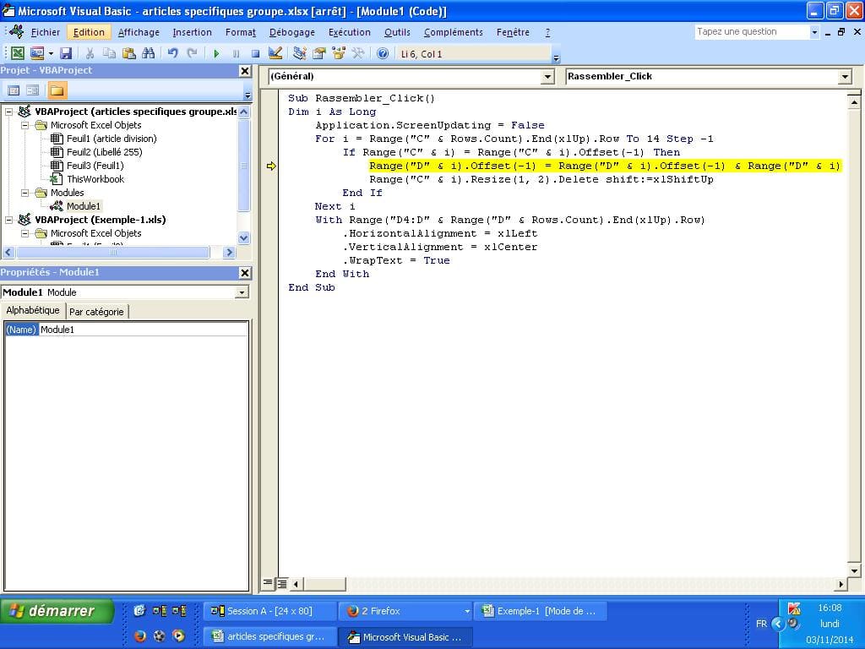Click the Save floppy disk icon
The image size is (865, 649).
[x=66, y=53]
